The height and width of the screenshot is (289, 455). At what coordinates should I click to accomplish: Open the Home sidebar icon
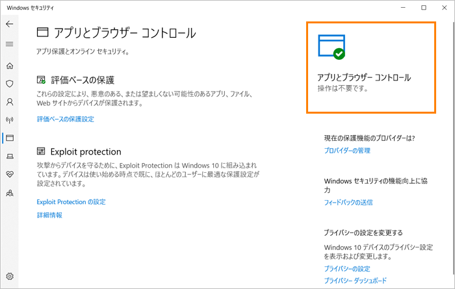tap(10, 66)
